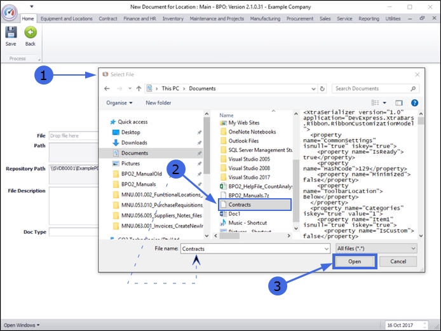Open the Procurement ribbon tab

tap(300, 19)
